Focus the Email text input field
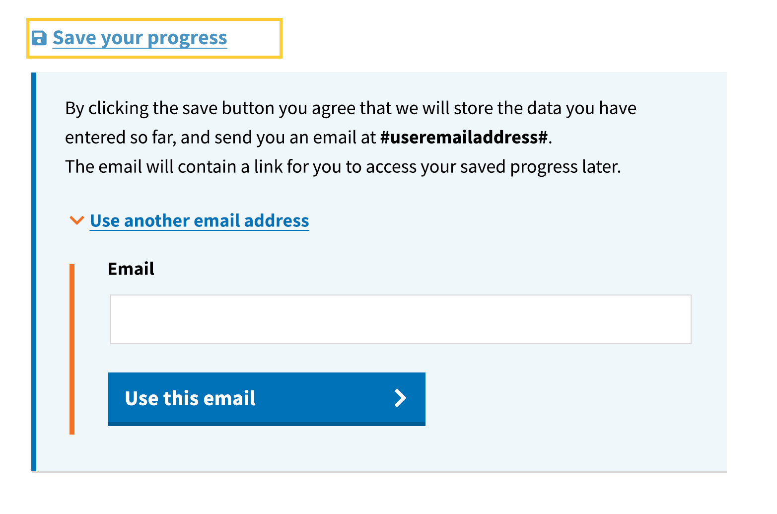The image size is (777, 514). coord(400,319)
